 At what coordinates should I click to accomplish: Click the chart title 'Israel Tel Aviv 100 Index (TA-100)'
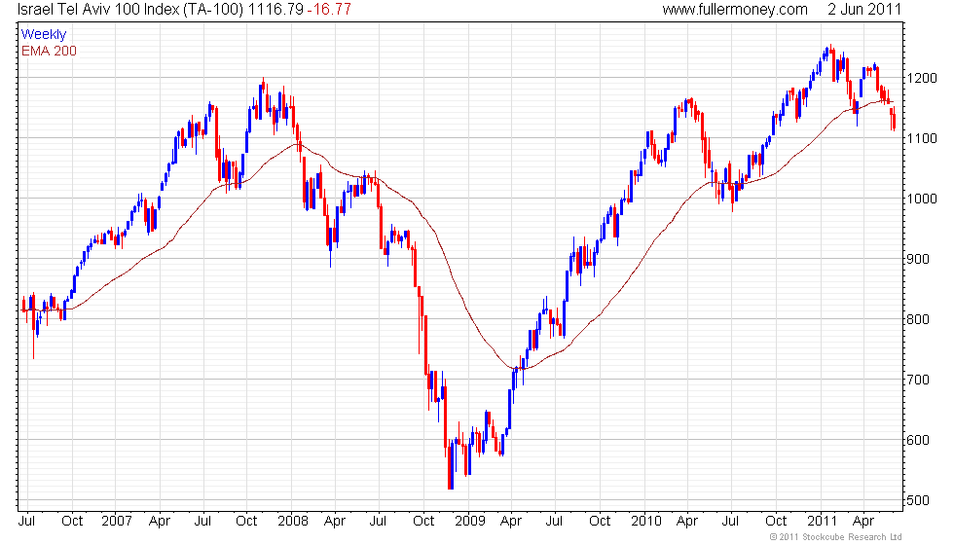130,9
